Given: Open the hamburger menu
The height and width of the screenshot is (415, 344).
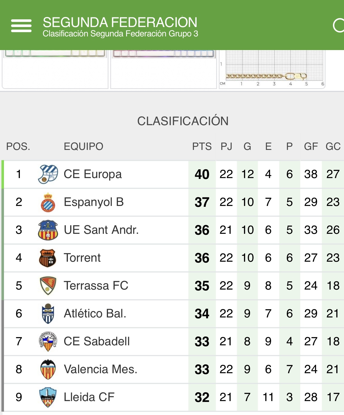Looking at the screenshot, I should (21, 26).
